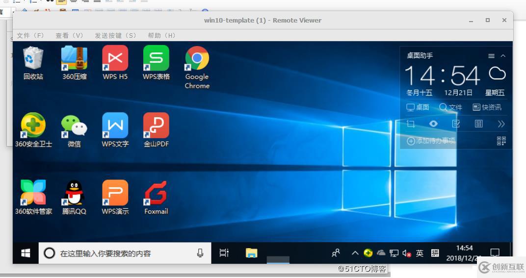Open the 腾讯QQ shortcut
This screenshot has height=278, width=526.
[74, 198]
